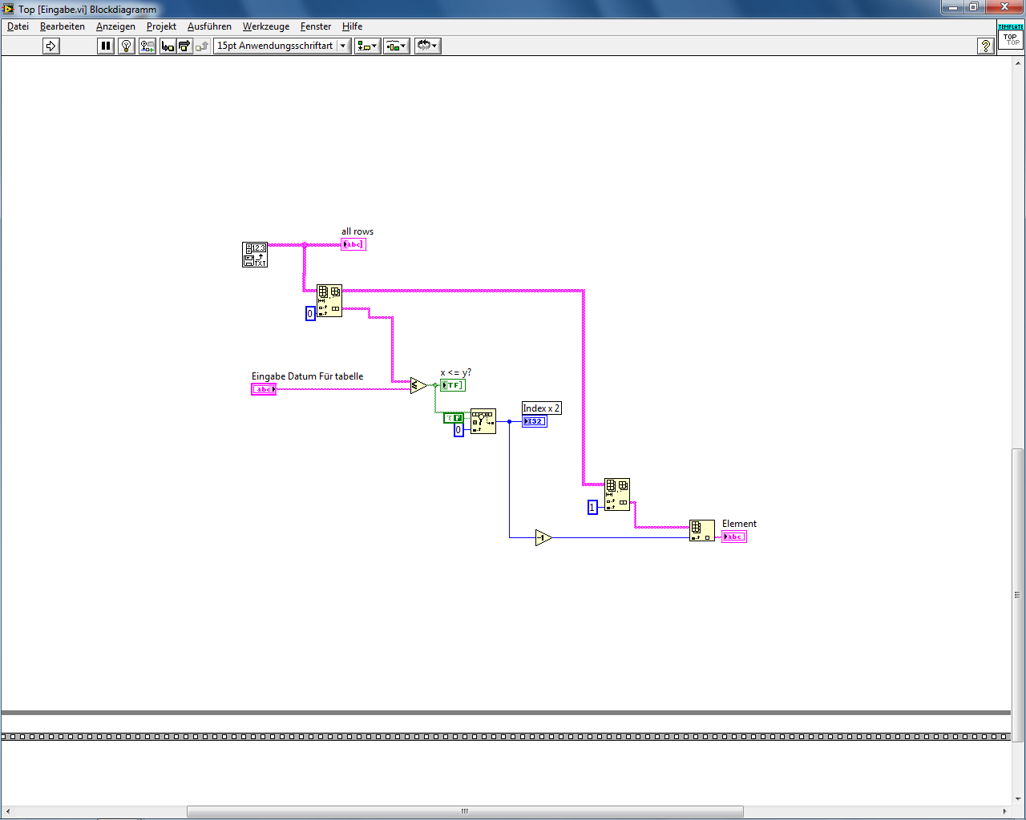Select the Index Array node wired to constant 1
The image size is (1026, 820).
tap(617, 494)
